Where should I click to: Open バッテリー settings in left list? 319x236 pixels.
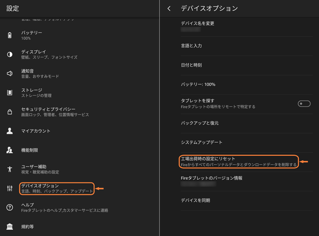[80, 35]
